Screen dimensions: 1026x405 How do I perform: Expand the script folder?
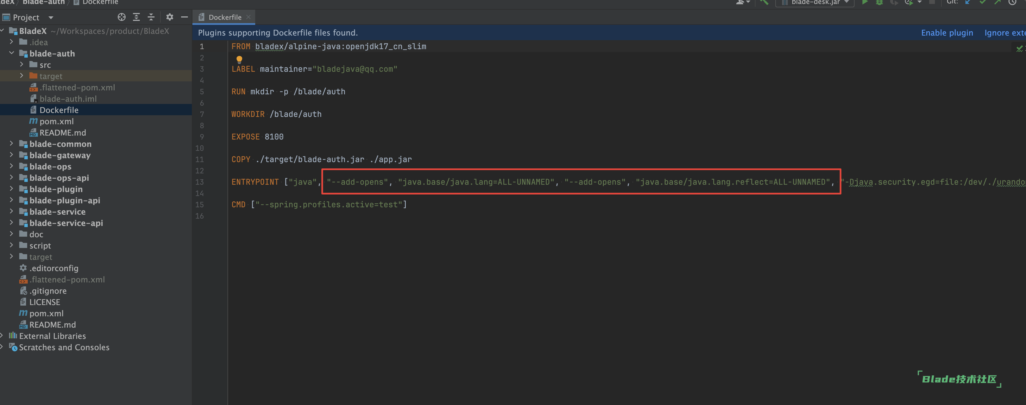coord(12,245)
